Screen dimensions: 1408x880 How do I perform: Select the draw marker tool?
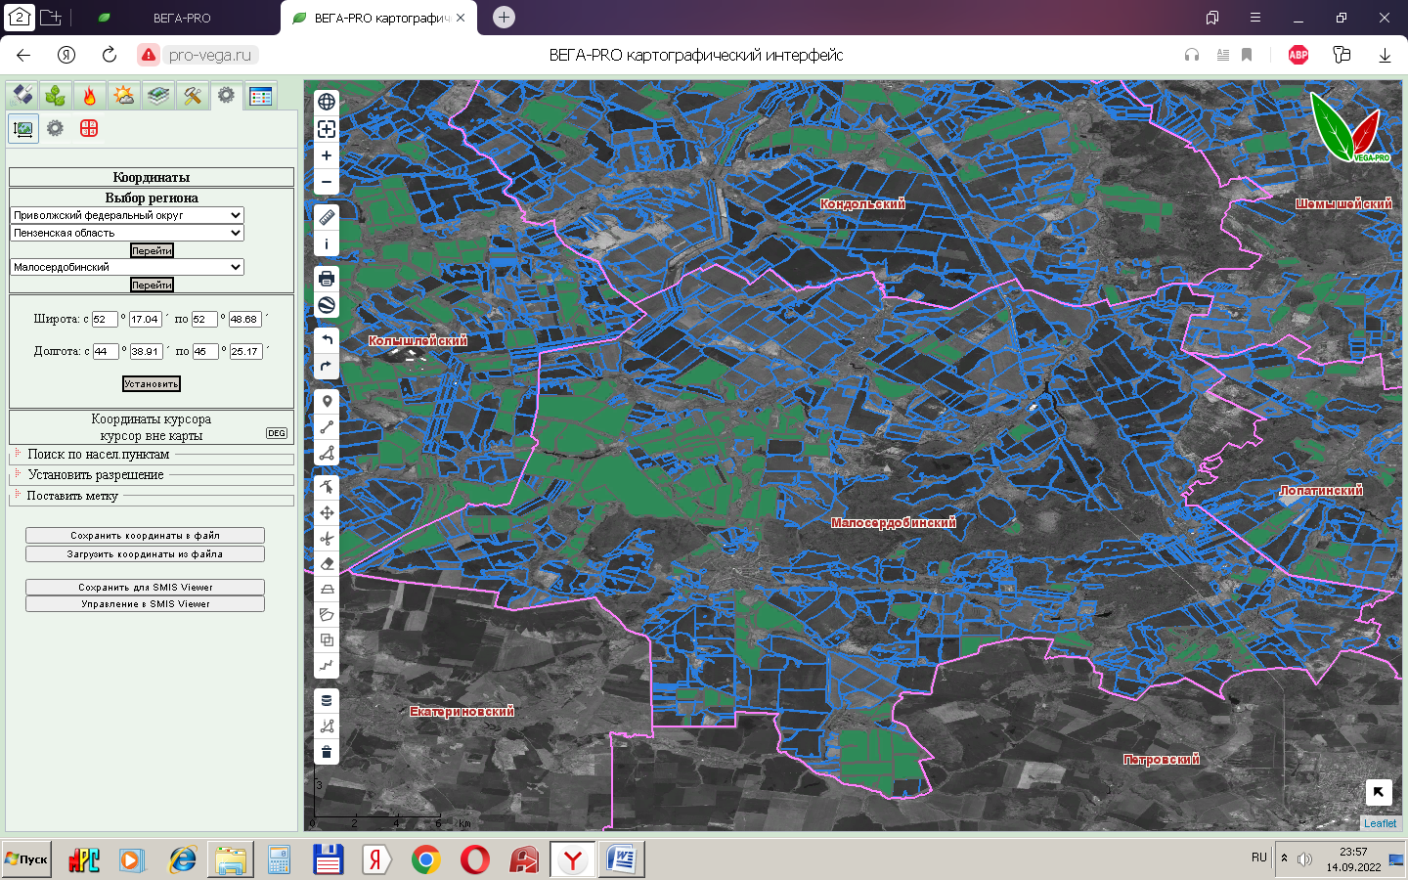327,401
